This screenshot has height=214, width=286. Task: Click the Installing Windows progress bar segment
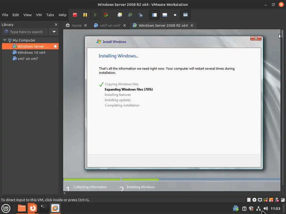pos(201,180)
